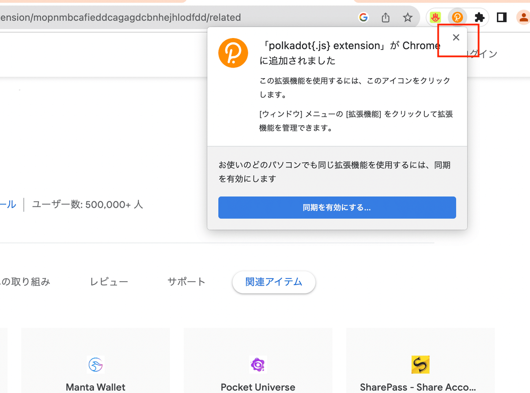Screen dimensions: 530x393
Task: Click the 同期を有効にする button
Action: pyautogui.click(x=337, y=207)
